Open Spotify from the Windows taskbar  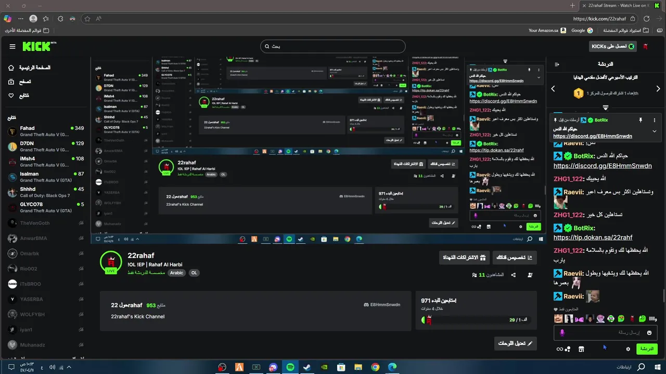[290, 367]
